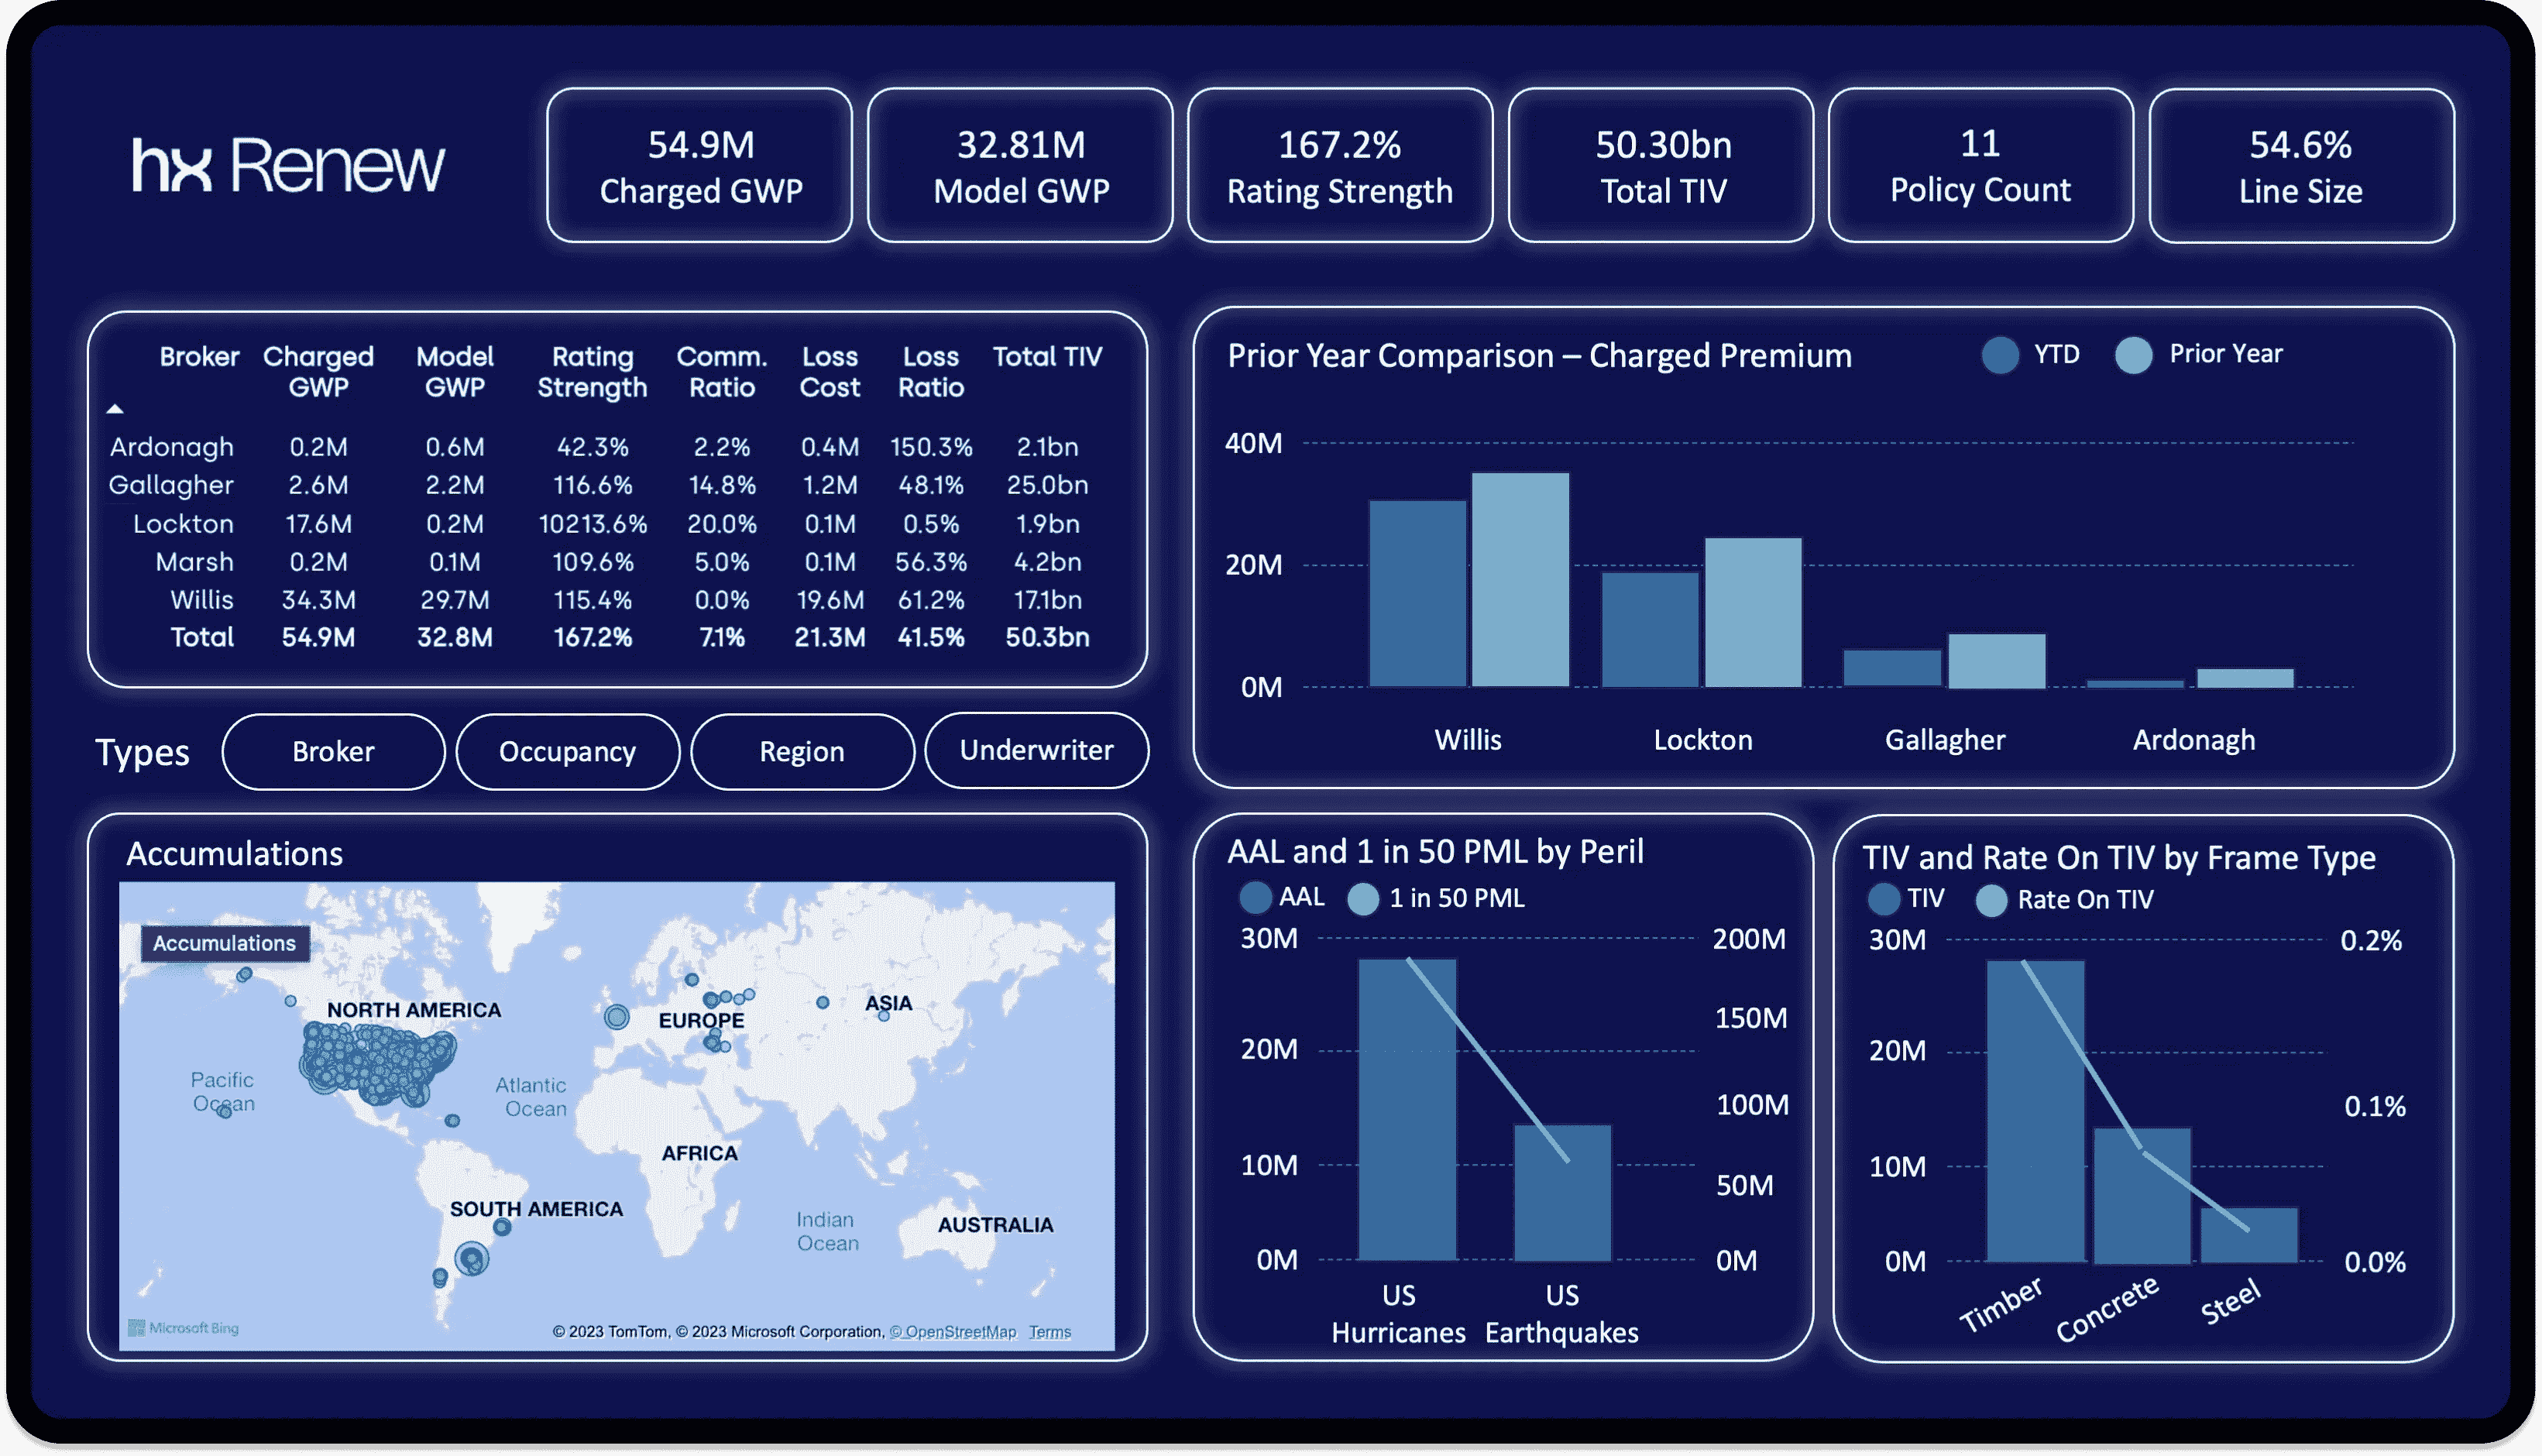
Task: Click the Timber TIV bar
Action: [x=2035, y=1111]
